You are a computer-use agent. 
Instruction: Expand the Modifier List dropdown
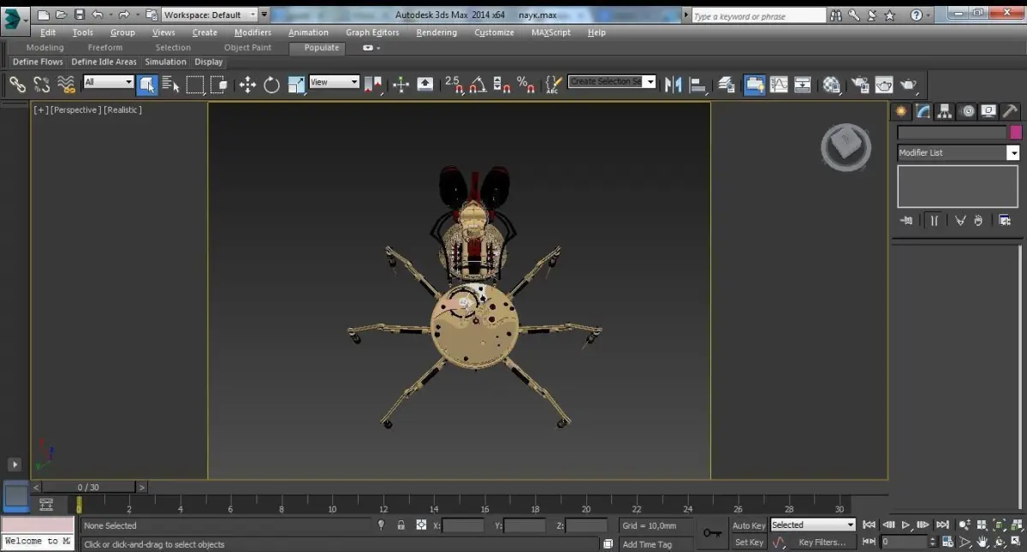tap(1012, 152)
